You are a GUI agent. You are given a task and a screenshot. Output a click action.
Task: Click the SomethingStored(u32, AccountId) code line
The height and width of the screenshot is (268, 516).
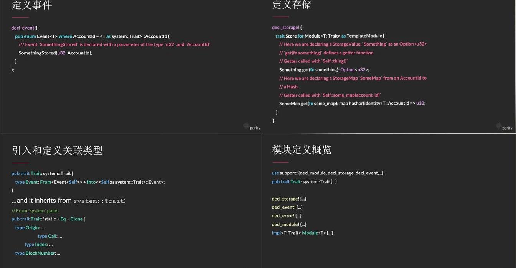tap(55, 53)
